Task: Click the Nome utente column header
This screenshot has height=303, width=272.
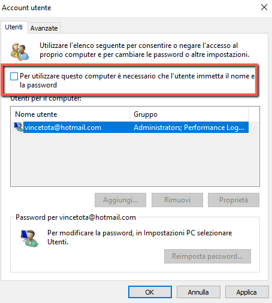Action: [71, 114]
